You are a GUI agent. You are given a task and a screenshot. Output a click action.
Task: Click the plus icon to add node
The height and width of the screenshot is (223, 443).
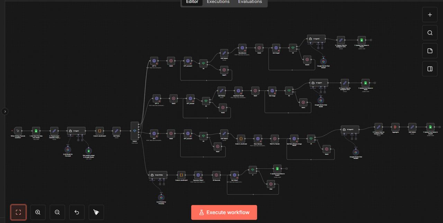[430, 15]
